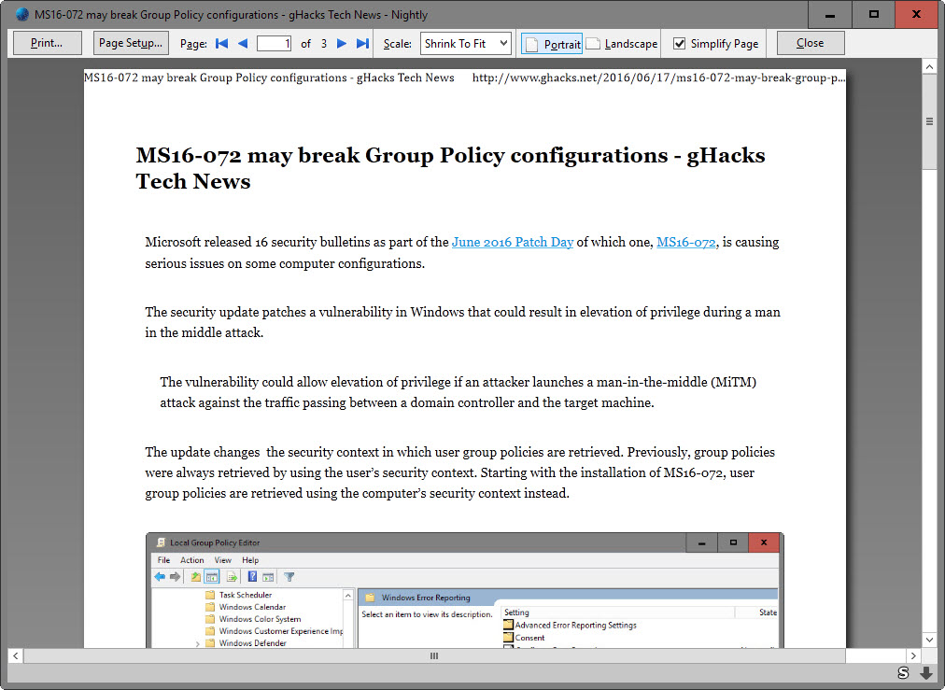Click the Nightly globe icon in title bar
945x690 pixels.
coord(21,14)
